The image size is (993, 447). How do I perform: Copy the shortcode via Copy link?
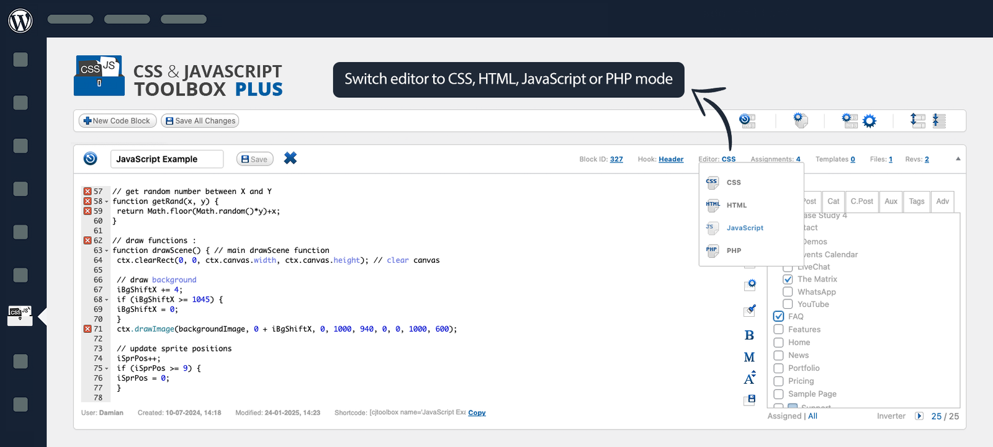[477, 413]
